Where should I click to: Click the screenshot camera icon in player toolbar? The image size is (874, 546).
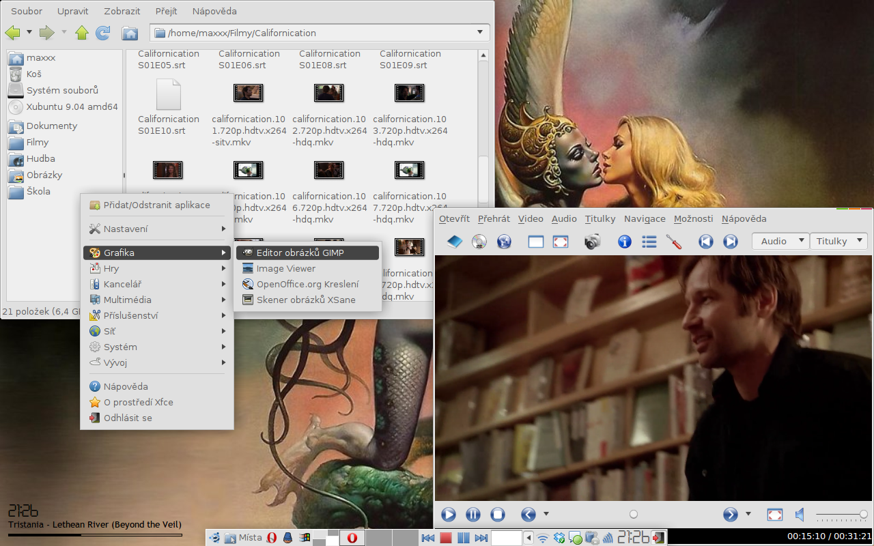tap(592, 242)
